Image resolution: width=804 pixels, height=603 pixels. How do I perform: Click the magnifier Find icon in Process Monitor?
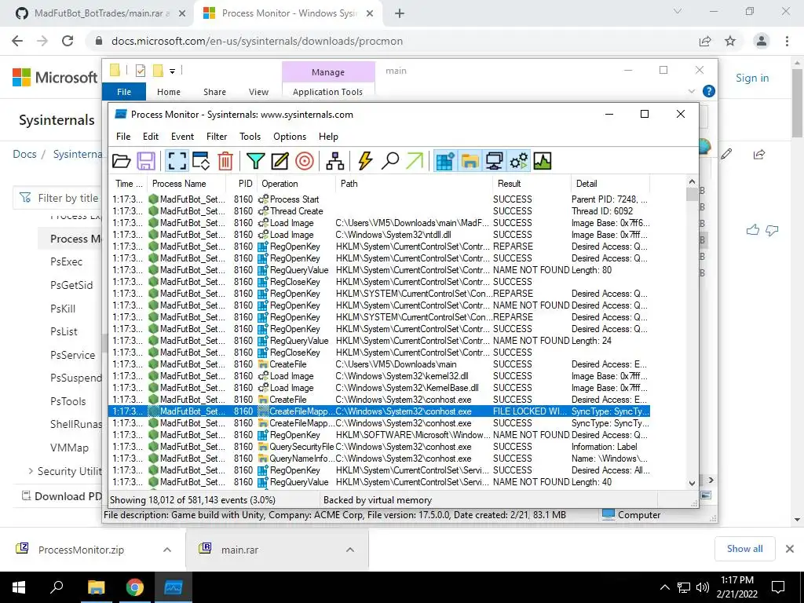390,161
